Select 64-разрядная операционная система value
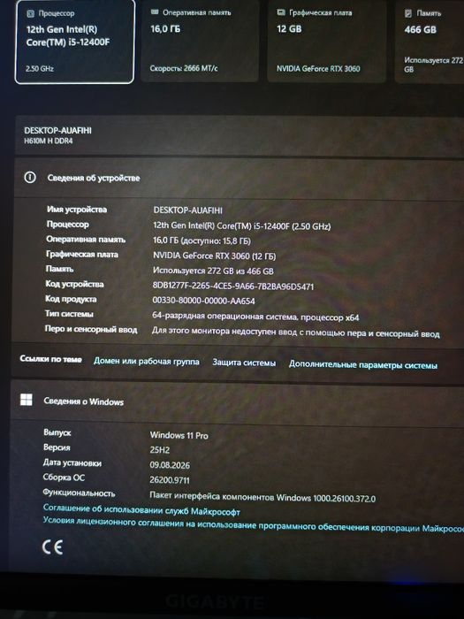The height and width of the screenshot is (619, 464). 255,317
